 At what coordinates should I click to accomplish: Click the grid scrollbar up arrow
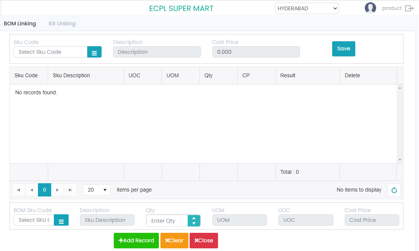[400, 88]
